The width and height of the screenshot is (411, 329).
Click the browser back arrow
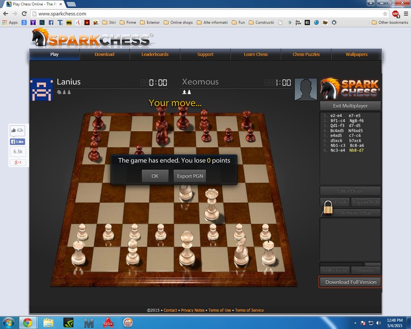[x=6, y=14]
